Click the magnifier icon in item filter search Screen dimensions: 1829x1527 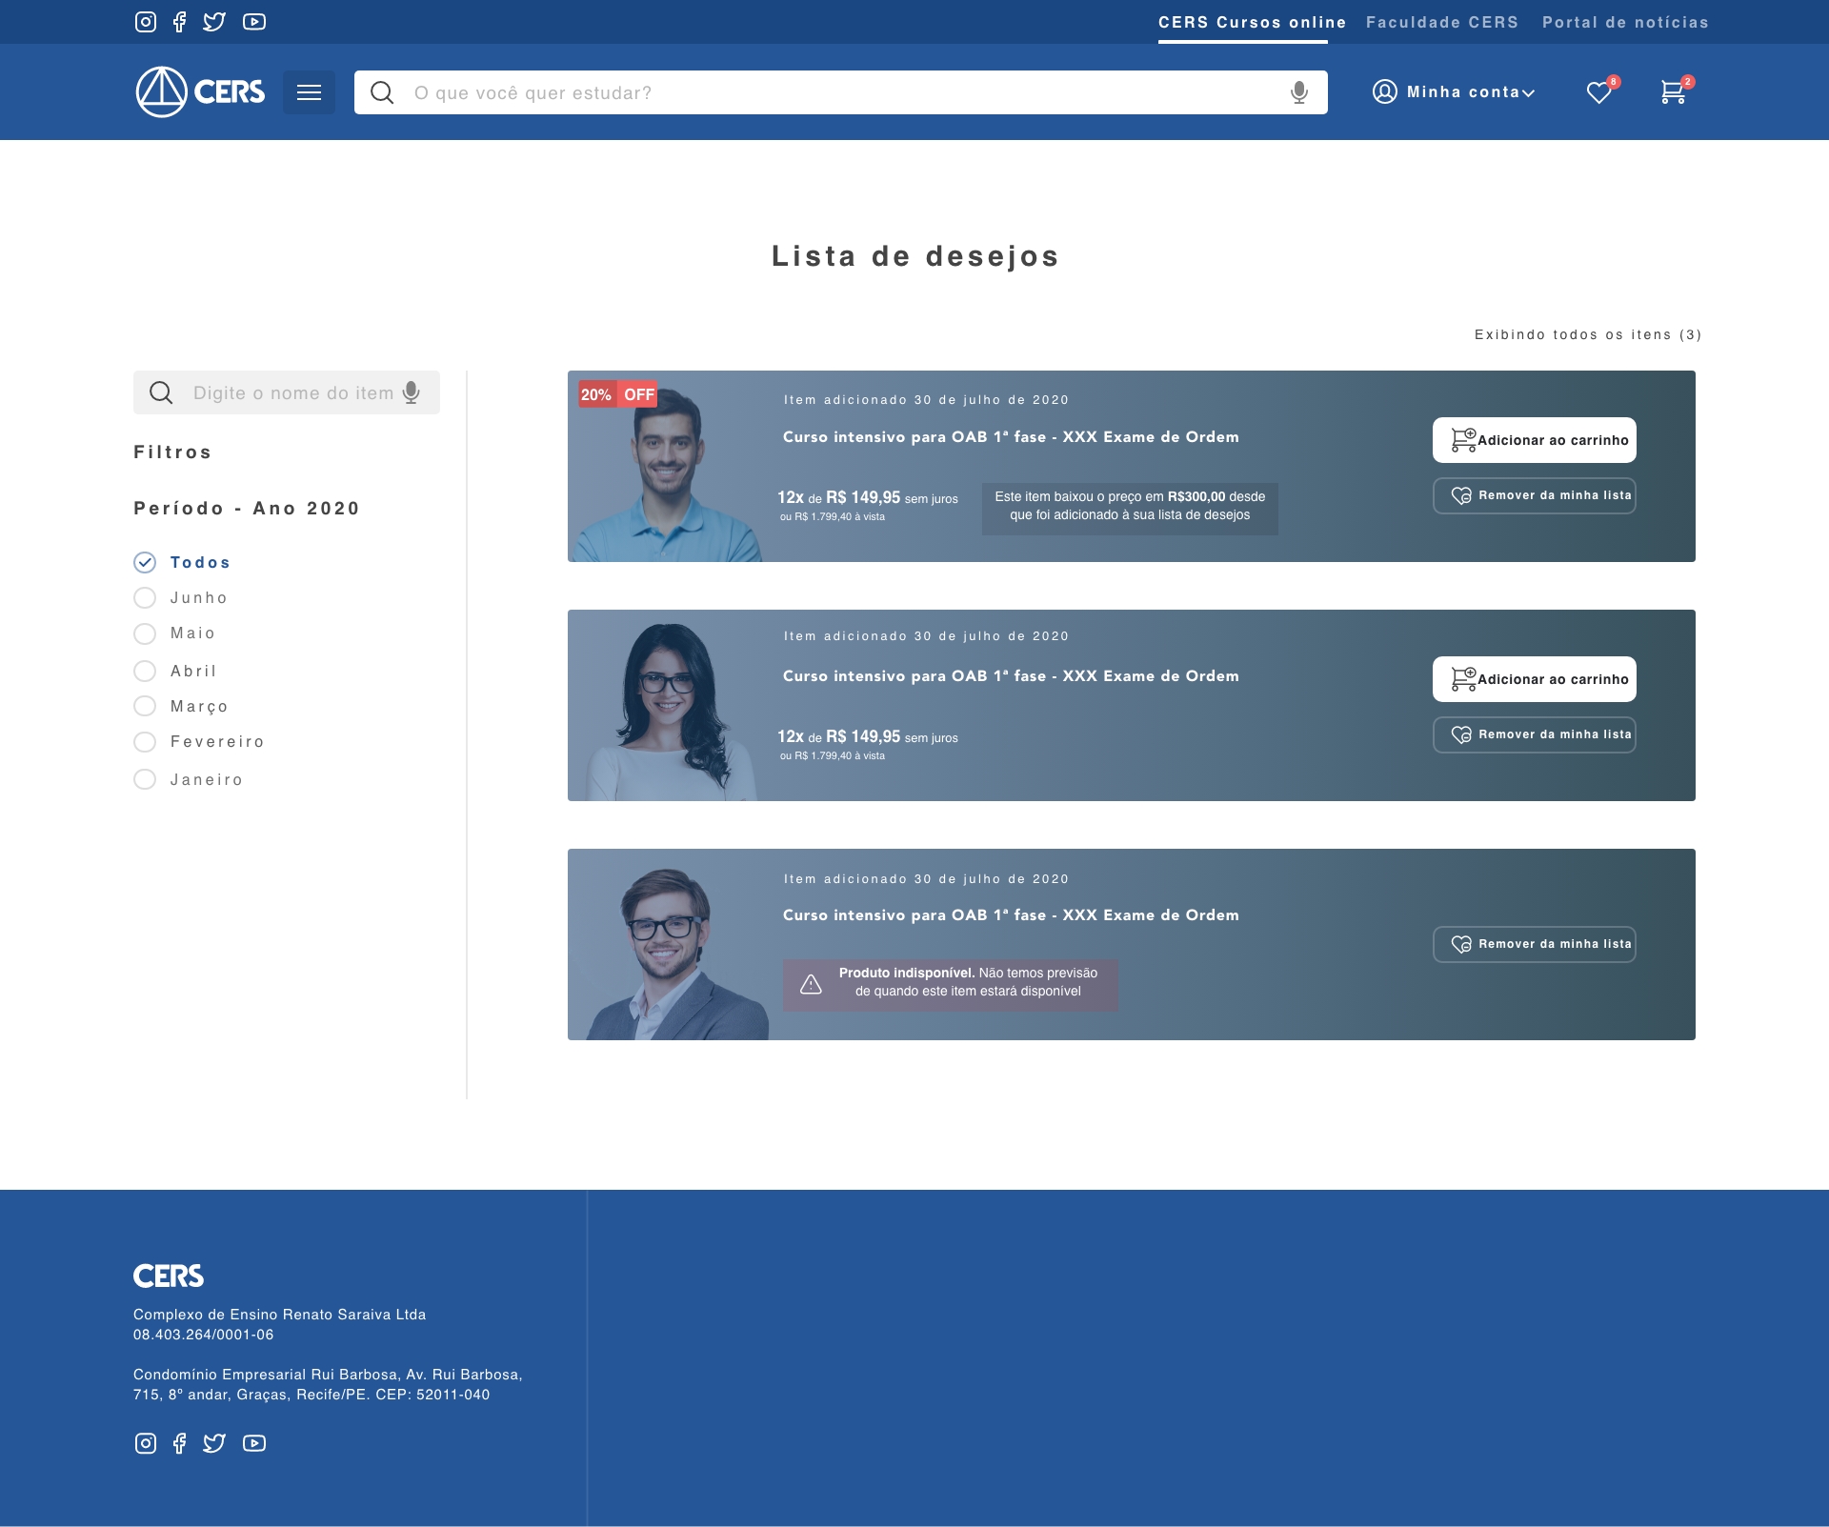click(161, 392)
